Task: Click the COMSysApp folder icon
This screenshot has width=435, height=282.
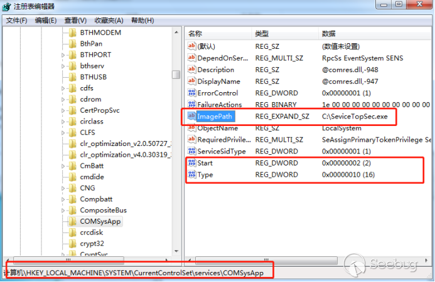Action: tap(73, 221)
